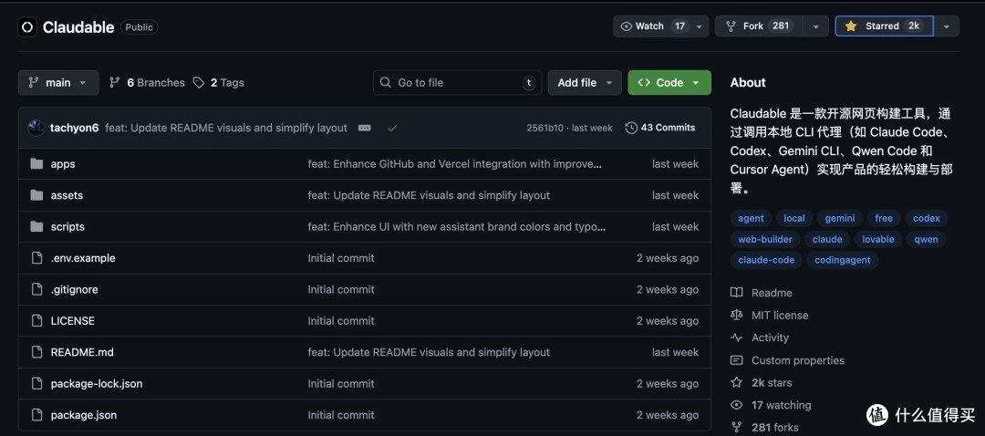Click the file icon beside .env.example
This screenshot has width=985, height=436.
coord(37,258)
